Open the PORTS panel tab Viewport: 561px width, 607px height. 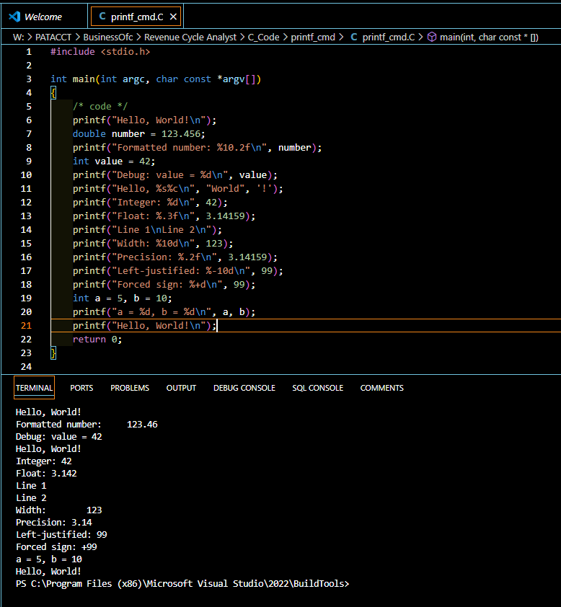pos(81,388)
